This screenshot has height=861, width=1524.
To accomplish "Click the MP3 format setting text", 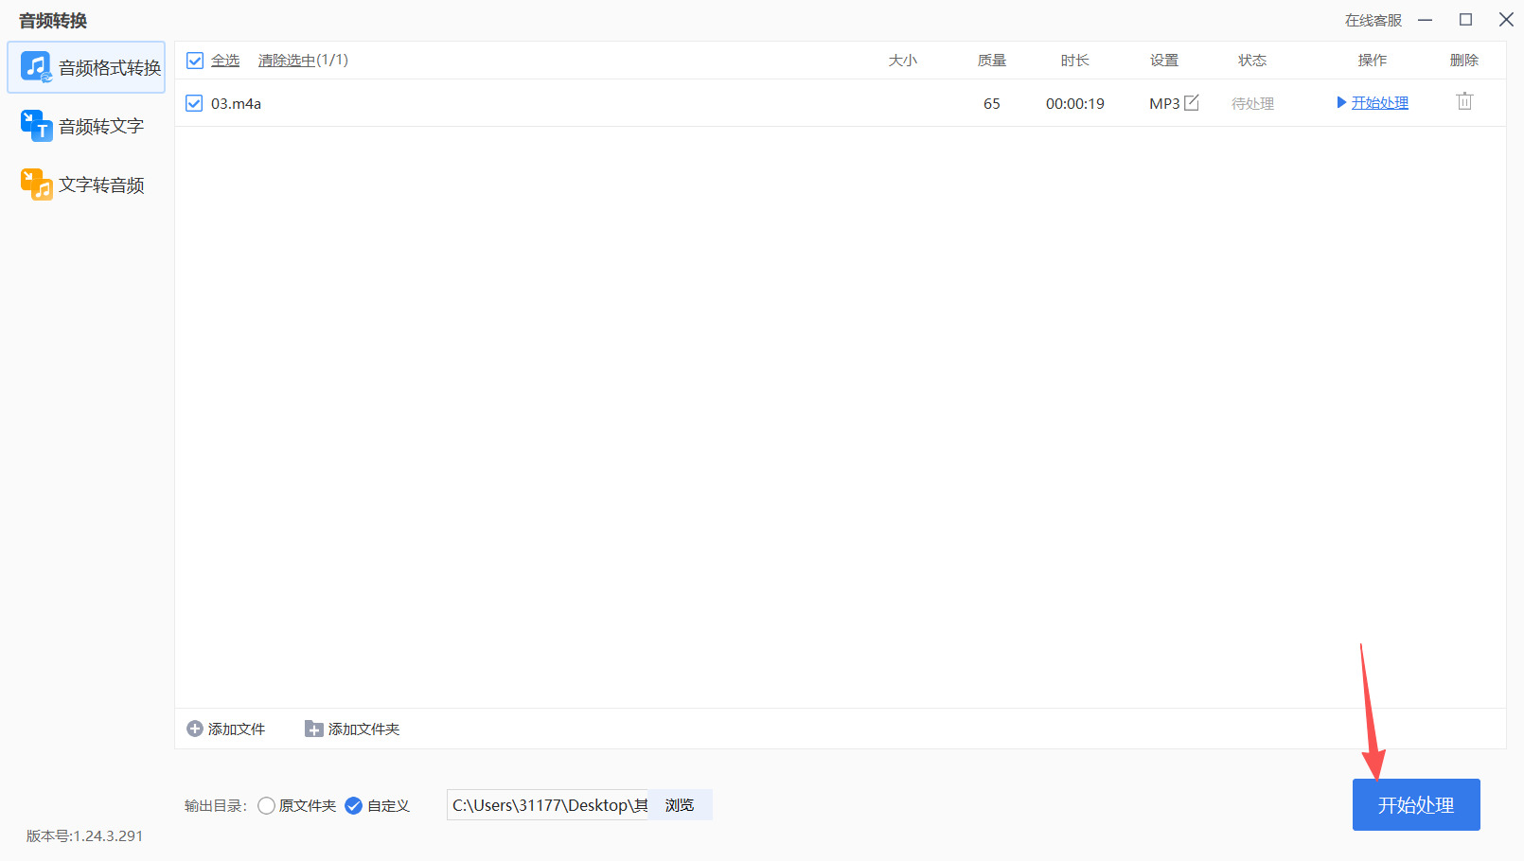I will [1164, 103].
